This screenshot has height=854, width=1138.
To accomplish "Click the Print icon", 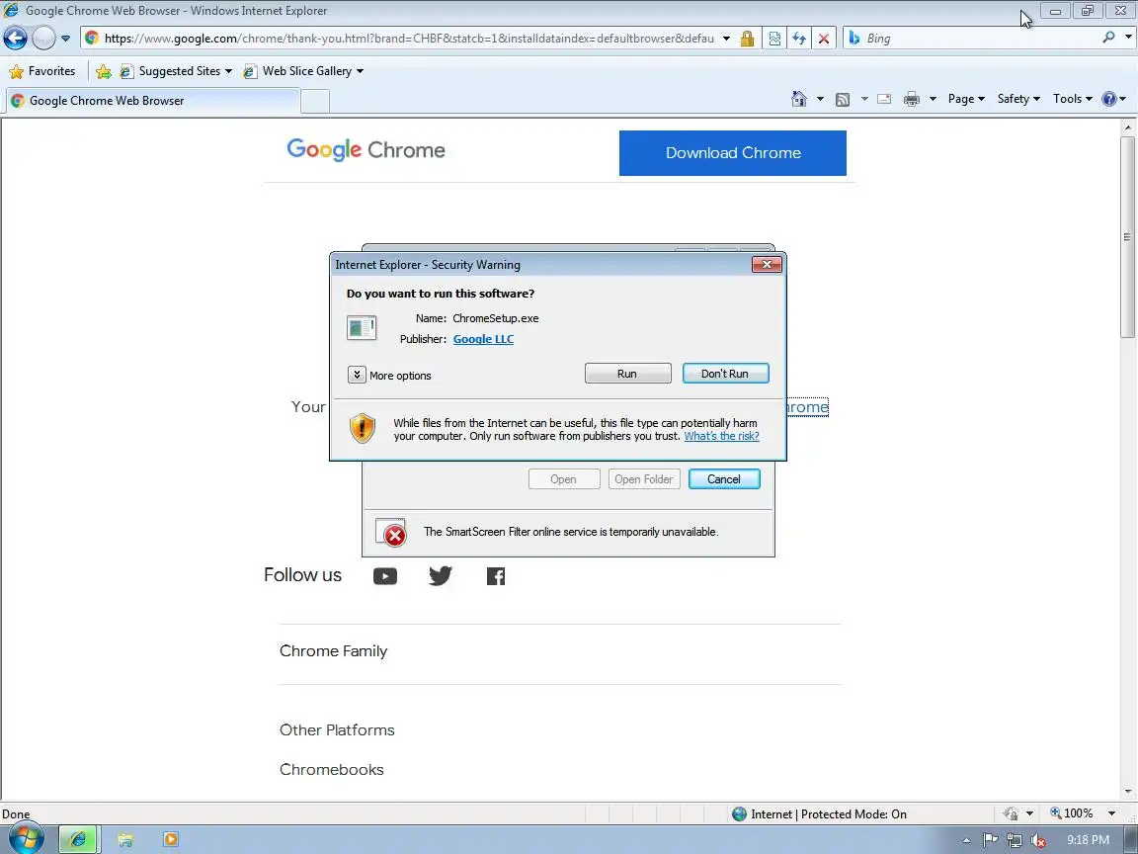I will pos(912,99).
